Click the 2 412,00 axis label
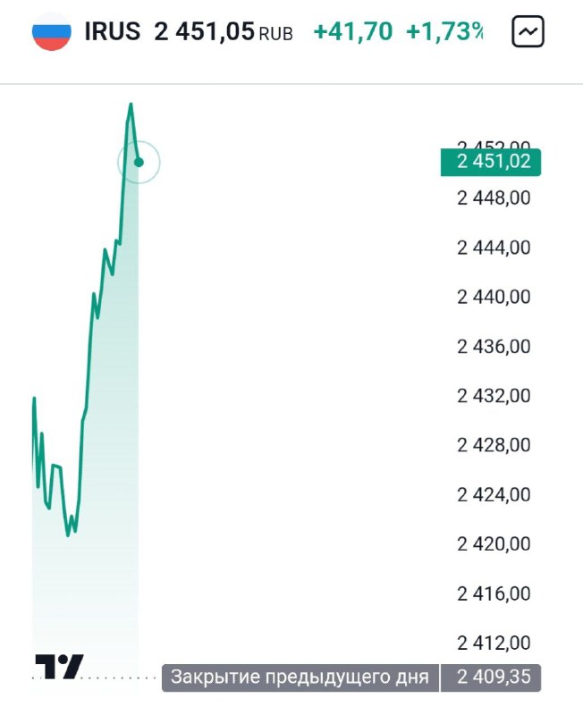Image resolution: width=583 pixels, height=715 pixels. coord(494,643)
